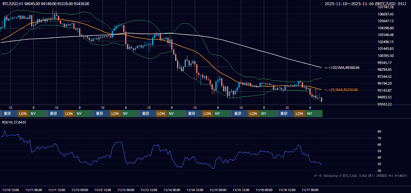411x193 pixels.
Task: Click the 11/11 12:00 time axis label
Action: click(57, 190)
